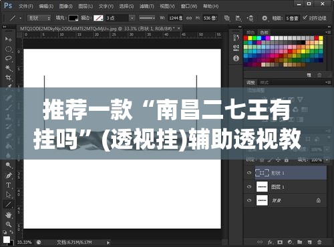Toggle link between width and height
334x247 pixels.
[189, 18]
